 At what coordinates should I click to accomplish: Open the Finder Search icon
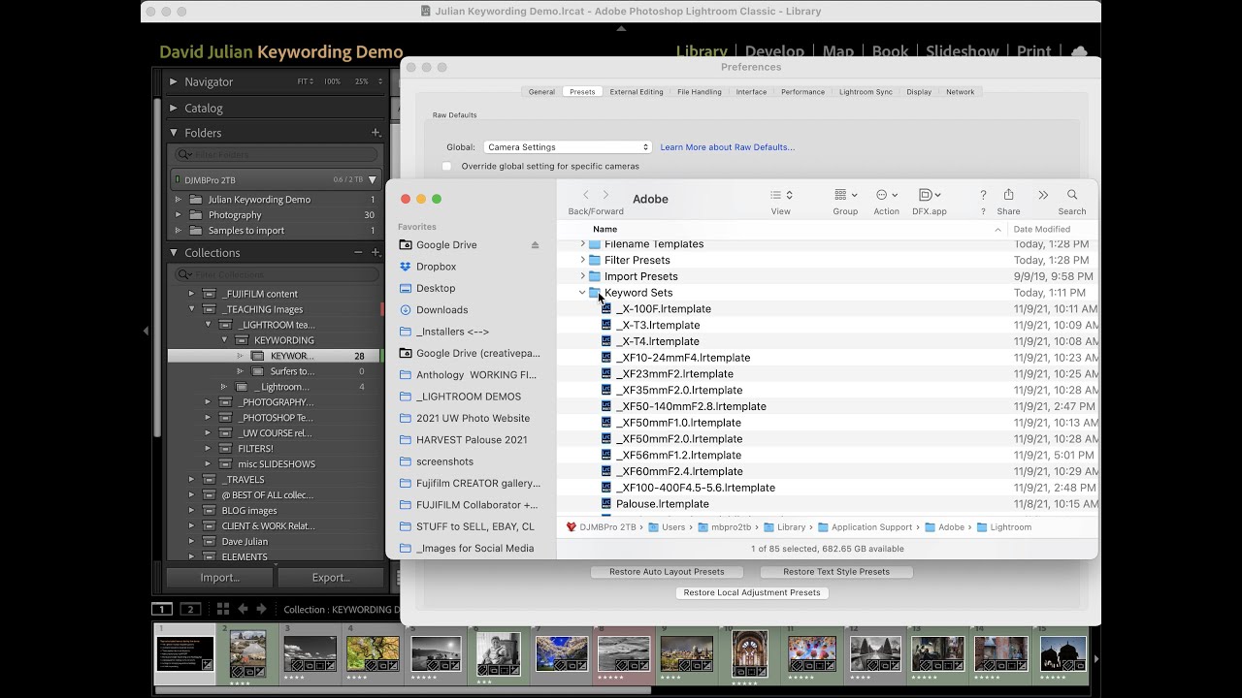[x=1072, y=195]
